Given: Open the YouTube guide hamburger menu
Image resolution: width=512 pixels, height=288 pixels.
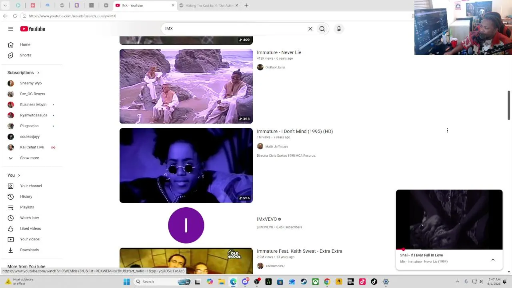Looking at the screenshot, I should pos(11,29).
